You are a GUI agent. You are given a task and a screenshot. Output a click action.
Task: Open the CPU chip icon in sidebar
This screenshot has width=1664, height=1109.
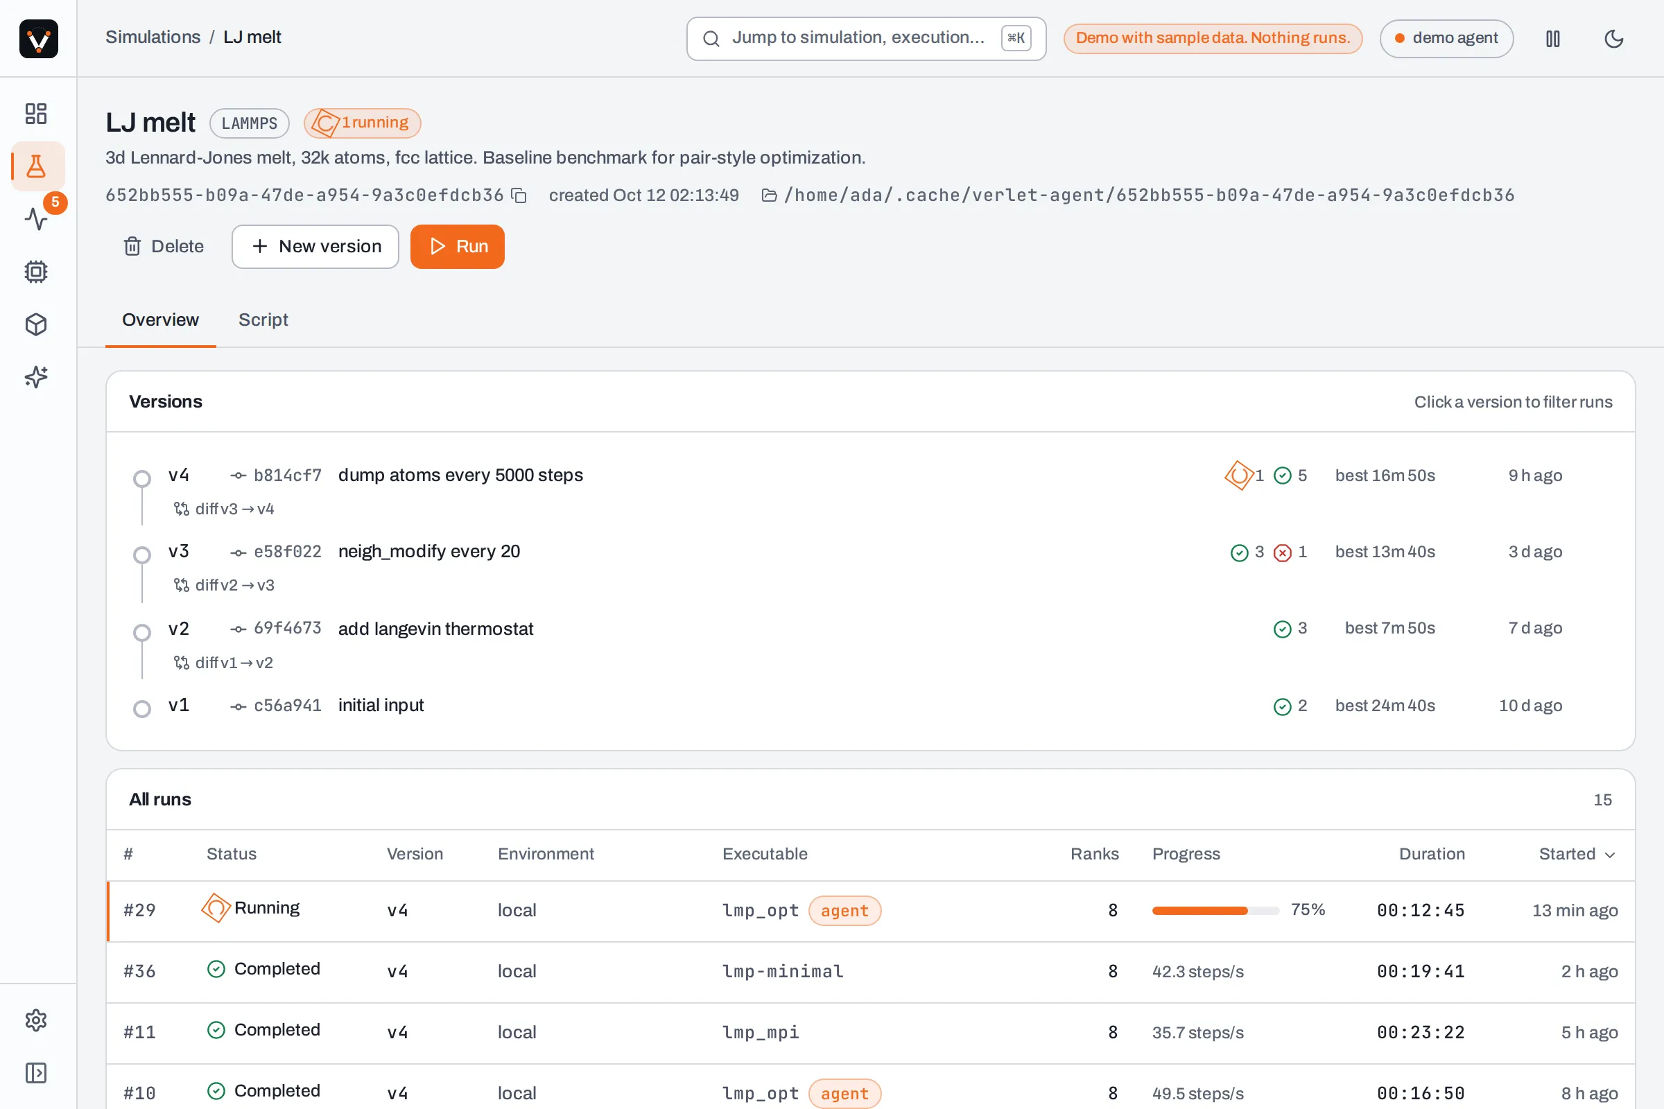[36, 272]
